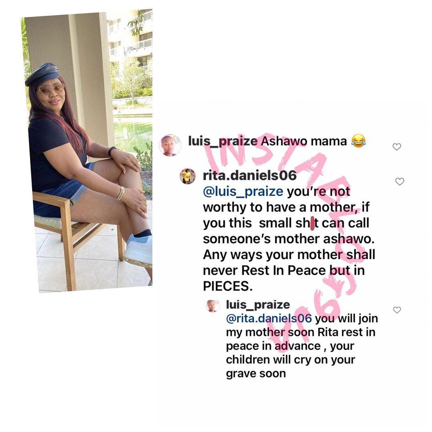
Task: Click the woman's sunglasses in photo
Action: [51, 89]
